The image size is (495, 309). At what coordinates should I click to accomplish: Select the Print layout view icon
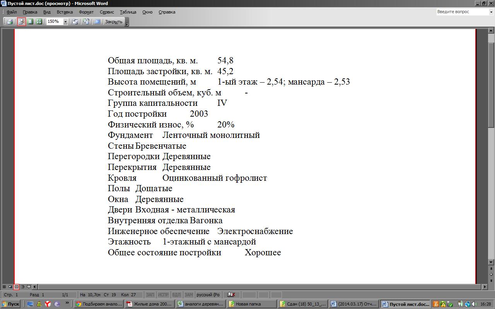pyautogui.click(x=17, y=287)
